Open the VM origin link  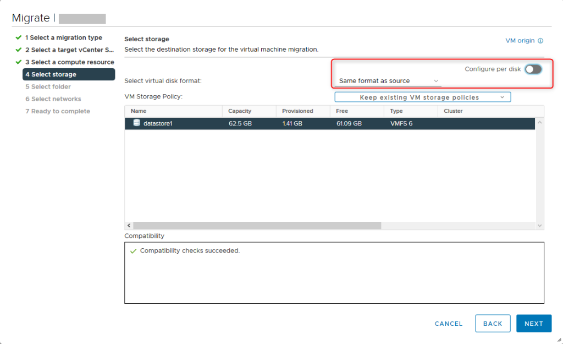point(520,41)
